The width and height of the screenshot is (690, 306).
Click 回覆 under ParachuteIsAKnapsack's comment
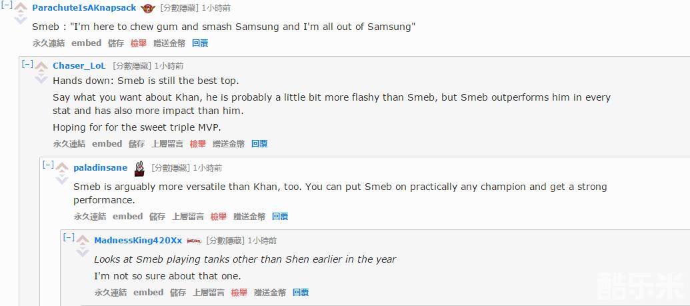(200, 43)
